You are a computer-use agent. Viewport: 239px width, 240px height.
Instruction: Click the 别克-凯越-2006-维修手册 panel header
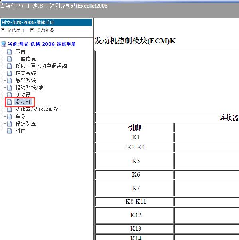(46, 22)
